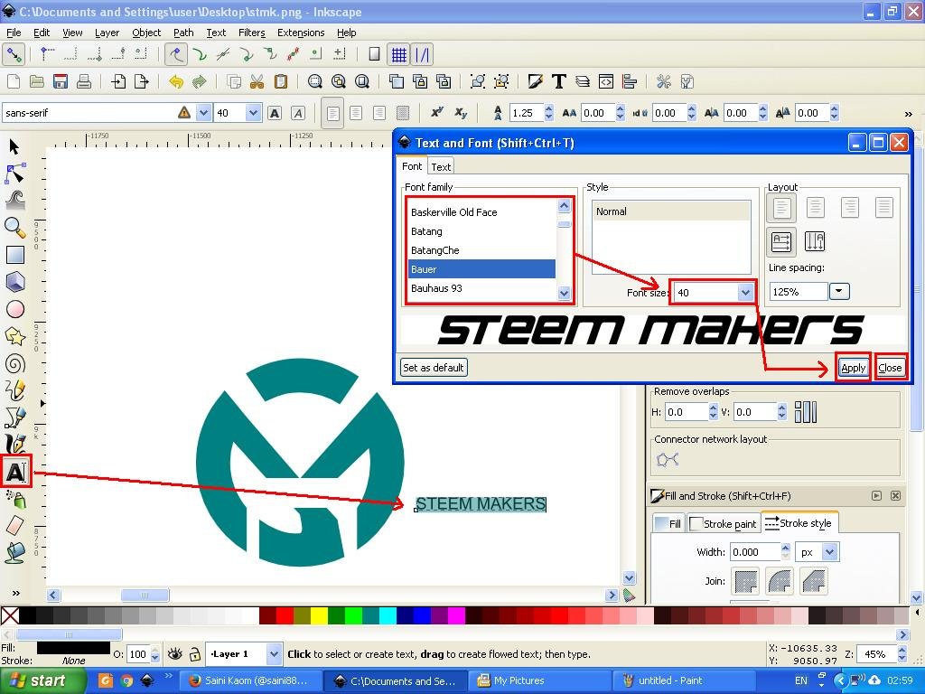Toggle subscript in text toolbar
The height and width of the screenshot is (694, 925).
pyautogui.click(x=461, y=113)
